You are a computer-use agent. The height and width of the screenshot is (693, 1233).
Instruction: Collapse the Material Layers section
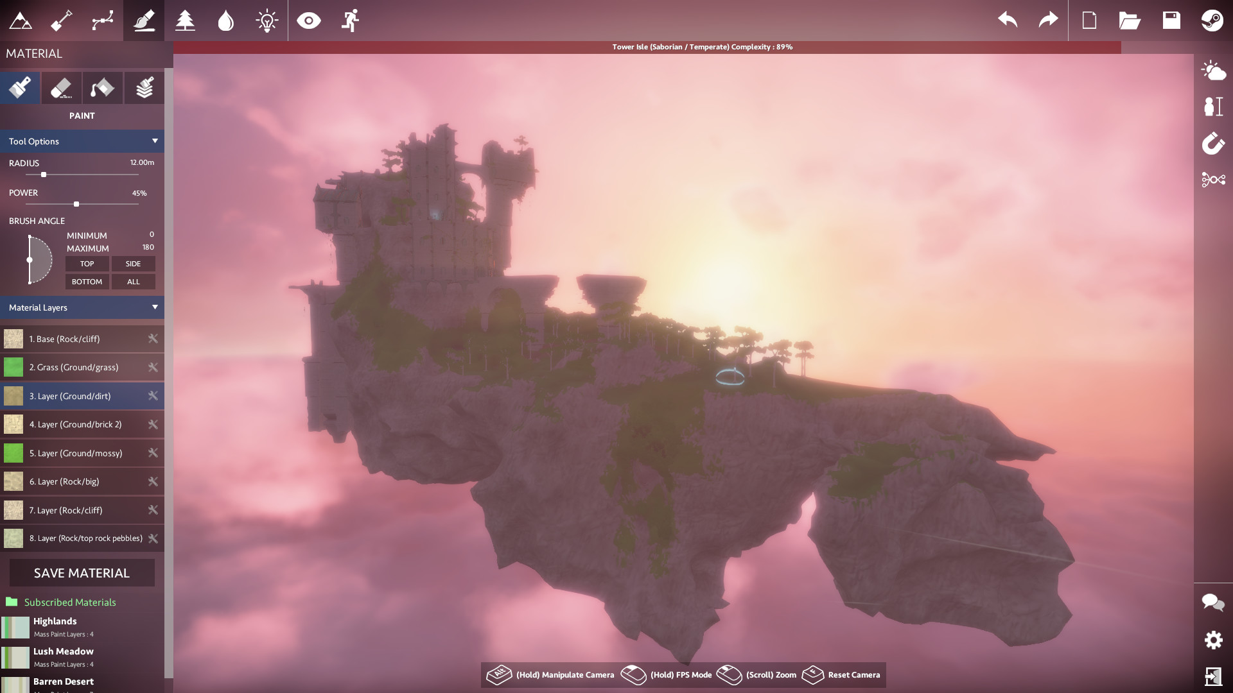coord(154,307)
